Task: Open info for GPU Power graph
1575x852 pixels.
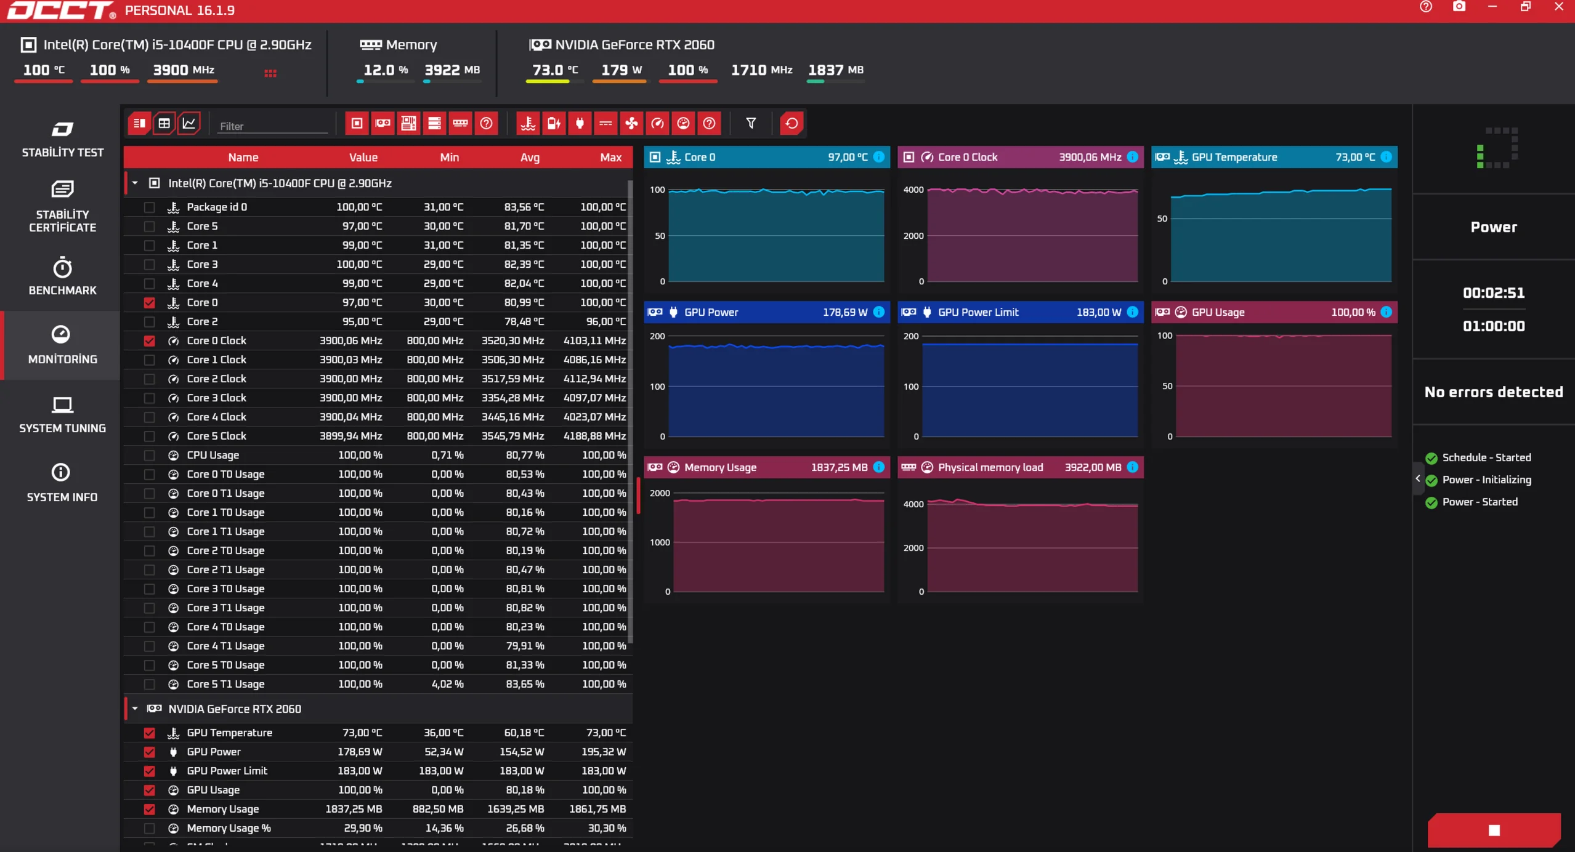Action: (x=879, y=312)
